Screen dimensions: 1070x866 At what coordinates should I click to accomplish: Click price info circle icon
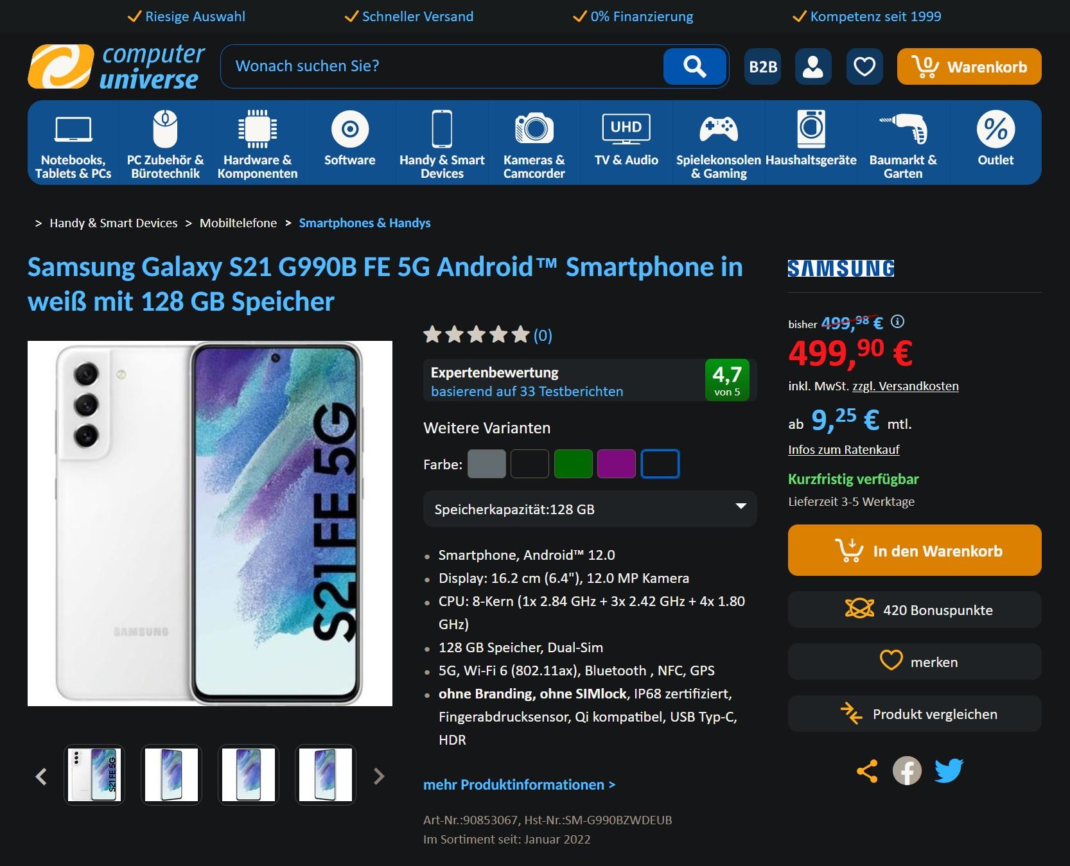(898, 322)
